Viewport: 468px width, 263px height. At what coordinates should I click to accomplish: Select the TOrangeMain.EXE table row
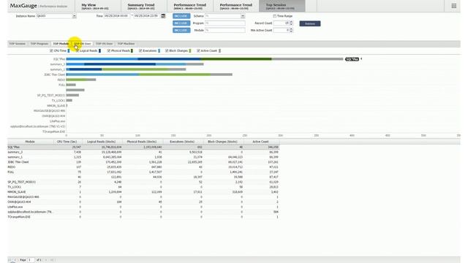click(143, 217)
